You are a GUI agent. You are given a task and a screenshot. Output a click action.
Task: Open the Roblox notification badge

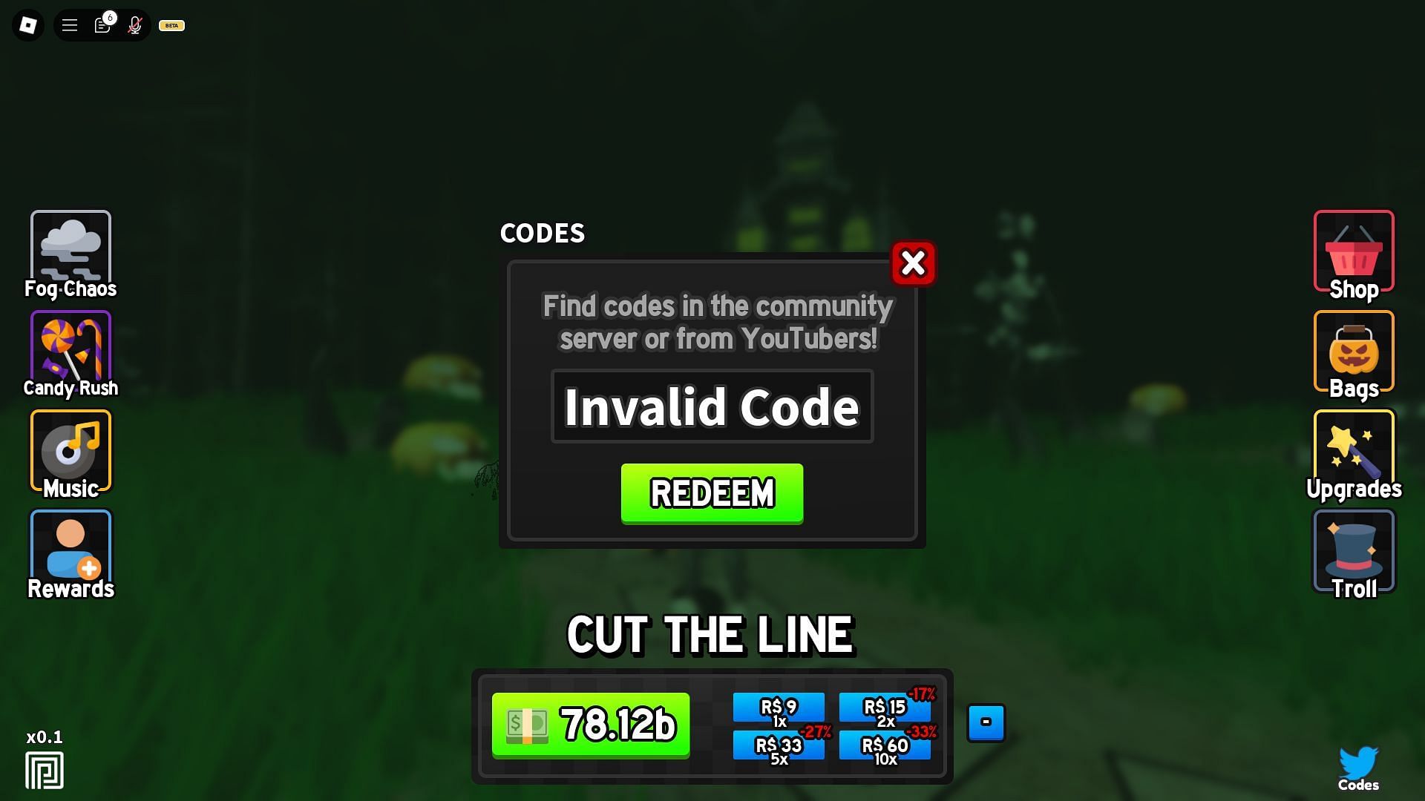point(102,24)
